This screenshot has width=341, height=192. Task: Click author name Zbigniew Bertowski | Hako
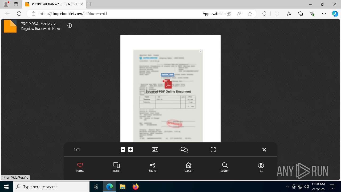[40, 29]
